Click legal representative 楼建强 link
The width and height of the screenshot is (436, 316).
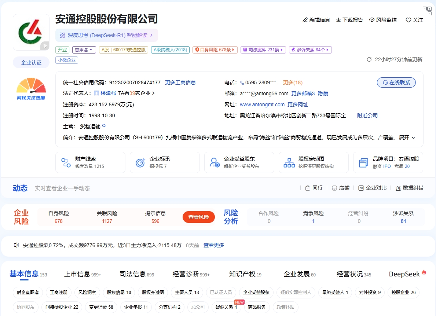click(108, 93)
